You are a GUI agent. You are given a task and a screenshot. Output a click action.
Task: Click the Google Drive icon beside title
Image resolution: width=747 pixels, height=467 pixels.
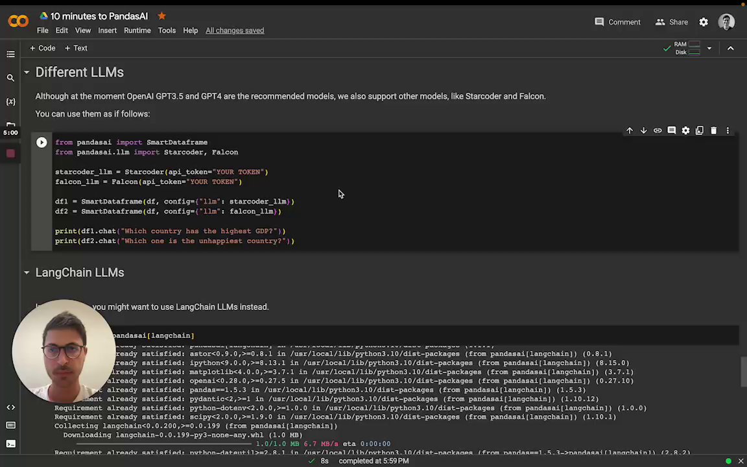tap(43, 16)
